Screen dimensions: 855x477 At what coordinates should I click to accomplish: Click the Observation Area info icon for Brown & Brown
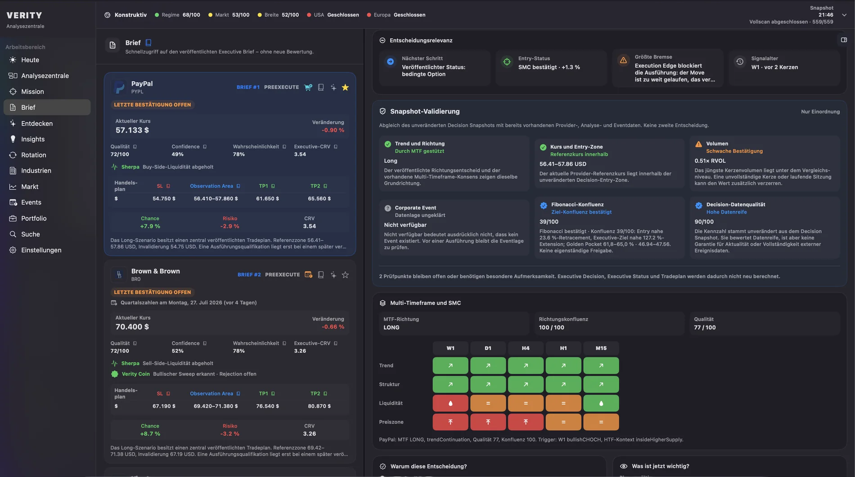(238, 394)
